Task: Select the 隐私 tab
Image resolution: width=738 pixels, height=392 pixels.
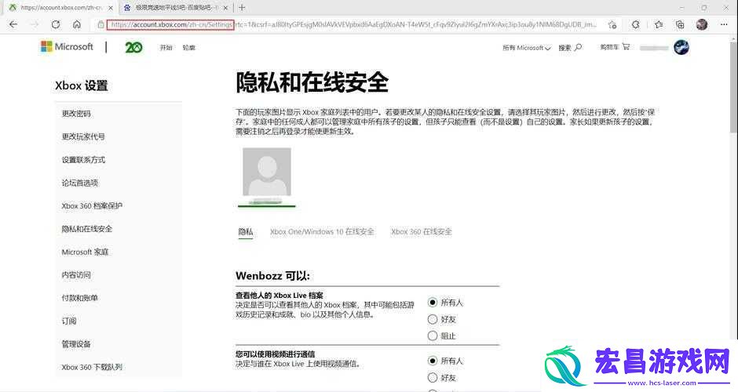Action: tap(246, 232)
